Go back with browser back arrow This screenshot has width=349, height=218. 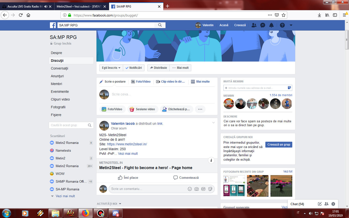[x=5, y=15]
